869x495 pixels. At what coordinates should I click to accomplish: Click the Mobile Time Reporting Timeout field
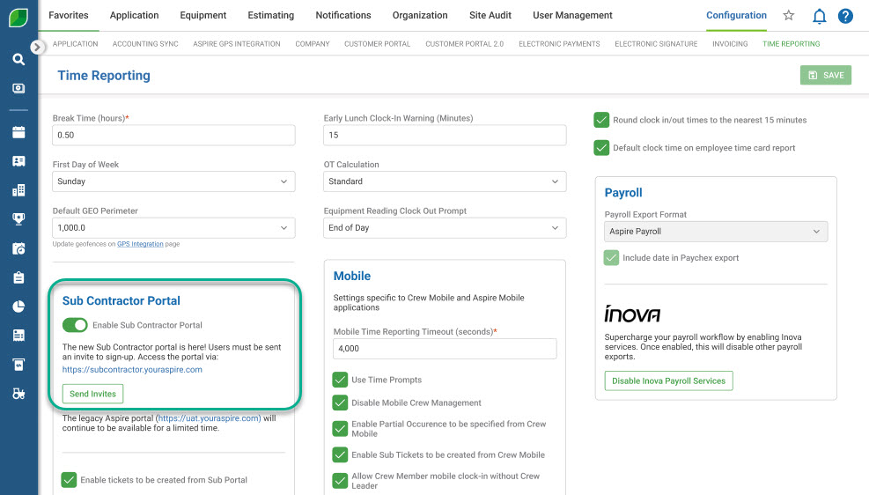445,349
